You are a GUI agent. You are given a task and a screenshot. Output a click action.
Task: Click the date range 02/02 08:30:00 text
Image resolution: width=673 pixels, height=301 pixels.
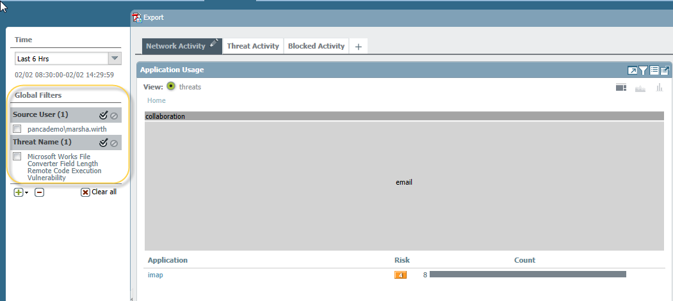click(65, 75)
